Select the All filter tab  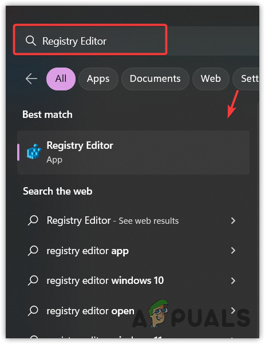pos(61,79)
